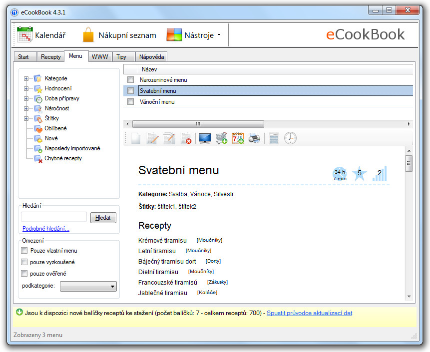Click the green download arrow notification icon

click(19, 312)
